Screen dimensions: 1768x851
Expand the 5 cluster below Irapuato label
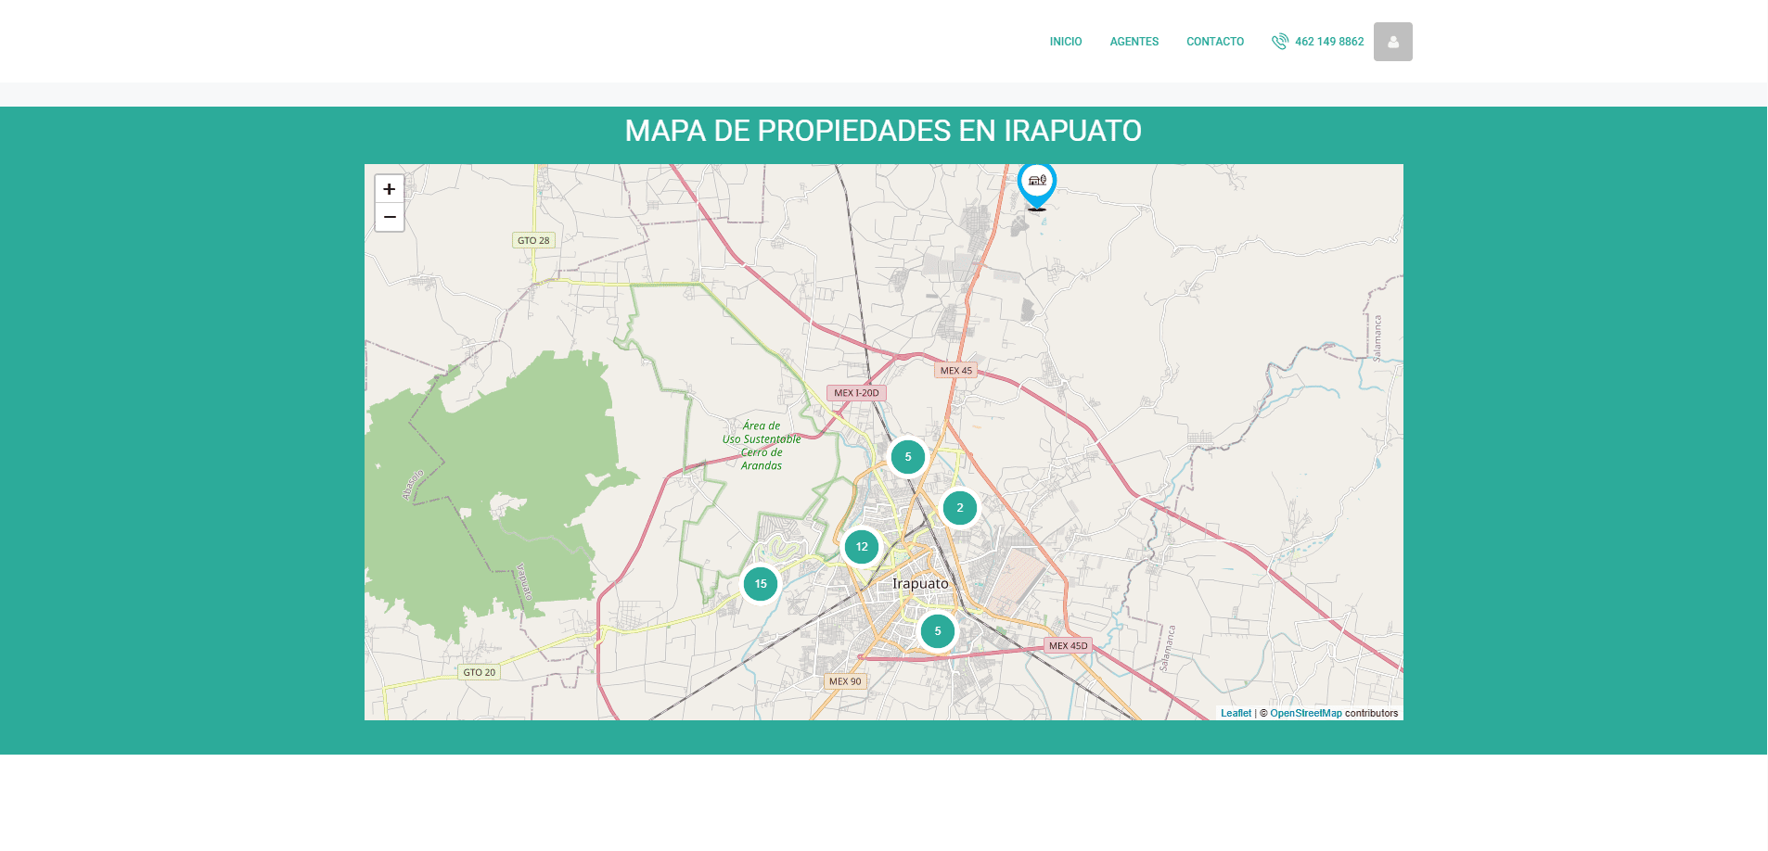[x=938, y=631]
